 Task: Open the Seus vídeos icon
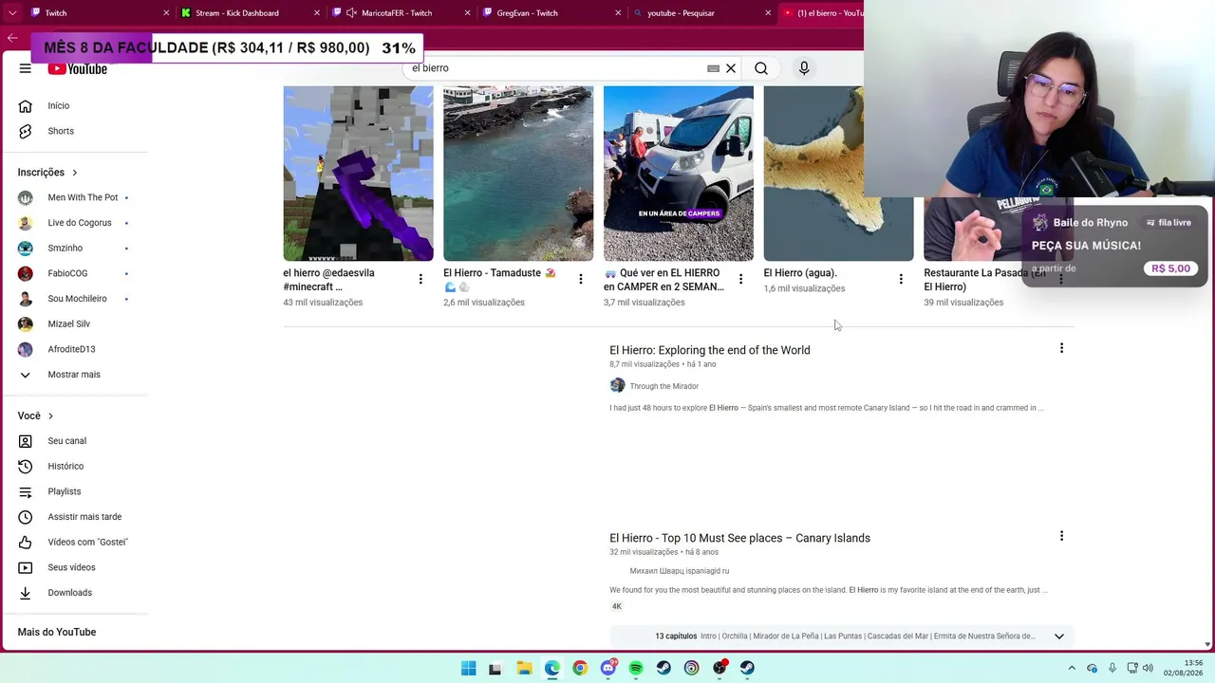coord(26,567)
